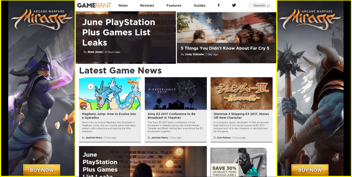Click the search magnifier icon
The image size is (352, 177).
(x=269, y=5)
